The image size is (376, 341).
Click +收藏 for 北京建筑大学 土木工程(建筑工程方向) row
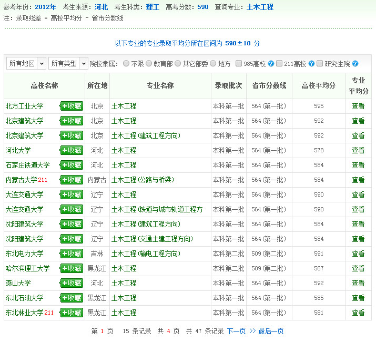click(72, 135)
